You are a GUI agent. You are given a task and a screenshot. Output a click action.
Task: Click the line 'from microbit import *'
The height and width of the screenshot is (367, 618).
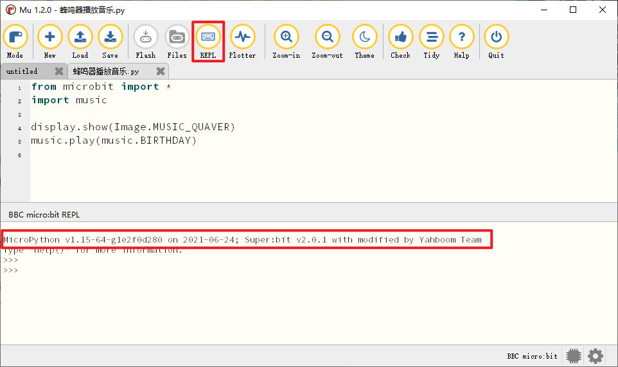[101, 87]
